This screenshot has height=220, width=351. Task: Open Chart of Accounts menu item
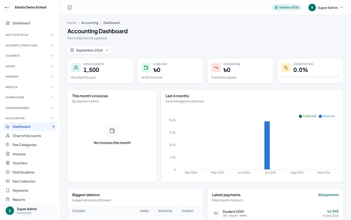[30, 136]
